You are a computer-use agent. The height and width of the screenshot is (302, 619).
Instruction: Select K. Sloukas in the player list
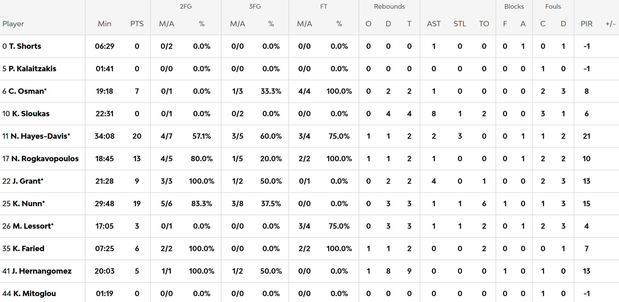point(31,114)
